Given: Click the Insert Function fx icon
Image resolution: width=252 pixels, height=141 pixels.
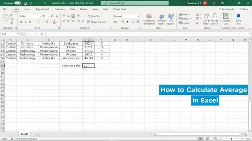Looking at the screenshot, I should [42, 34].
